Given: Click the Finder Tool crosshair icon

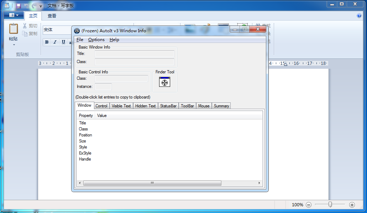Looking at the screenshot, I should [x=164, y=82].
